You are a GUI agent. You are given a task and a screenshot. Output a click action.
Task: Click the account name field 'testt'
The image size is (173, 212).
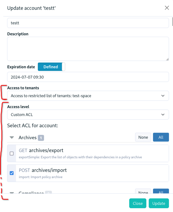click(88, 23)
